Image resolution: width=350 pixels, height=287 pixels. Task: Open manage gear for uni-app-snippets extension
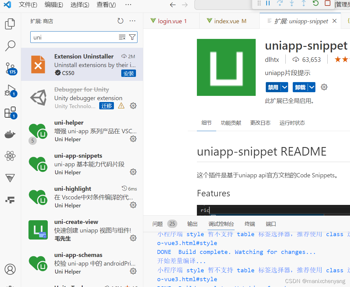133,172
